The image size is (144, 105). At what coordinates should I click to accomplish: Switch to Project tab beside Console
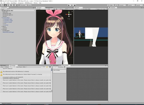[3, 65]
